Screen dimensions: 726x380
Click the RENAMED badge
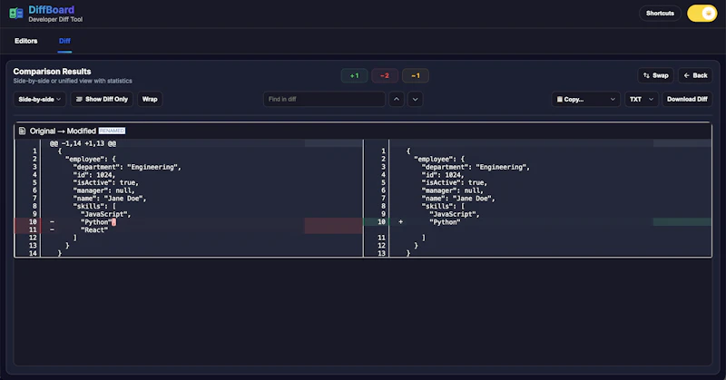pos(112,131)
